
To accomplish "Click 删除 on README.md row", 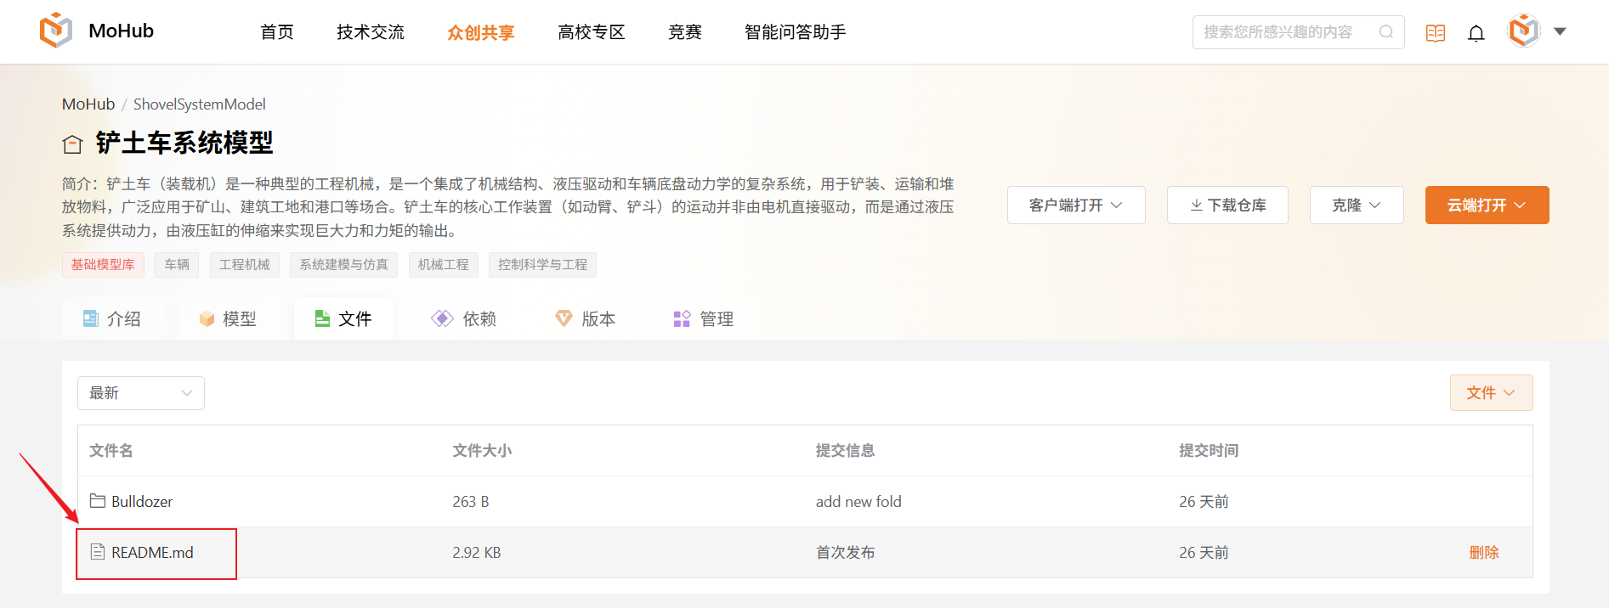I will (1484, 553).
